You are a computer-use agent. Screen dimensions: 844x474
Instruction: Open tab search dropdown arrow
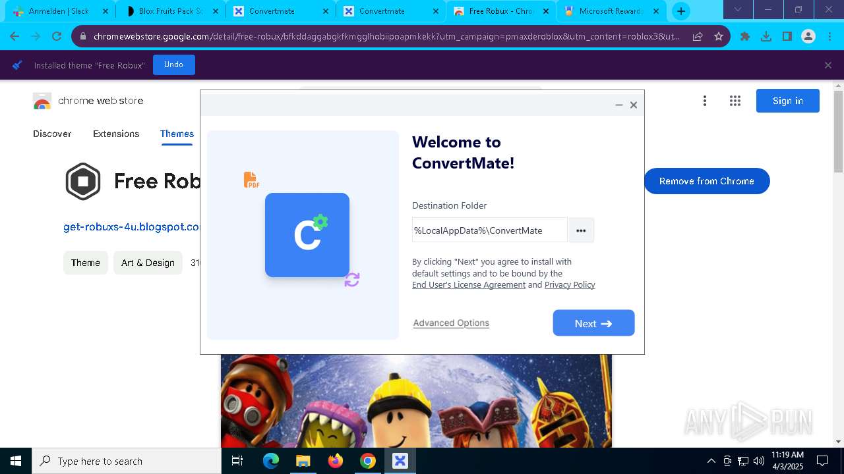[x=738, y=10]
